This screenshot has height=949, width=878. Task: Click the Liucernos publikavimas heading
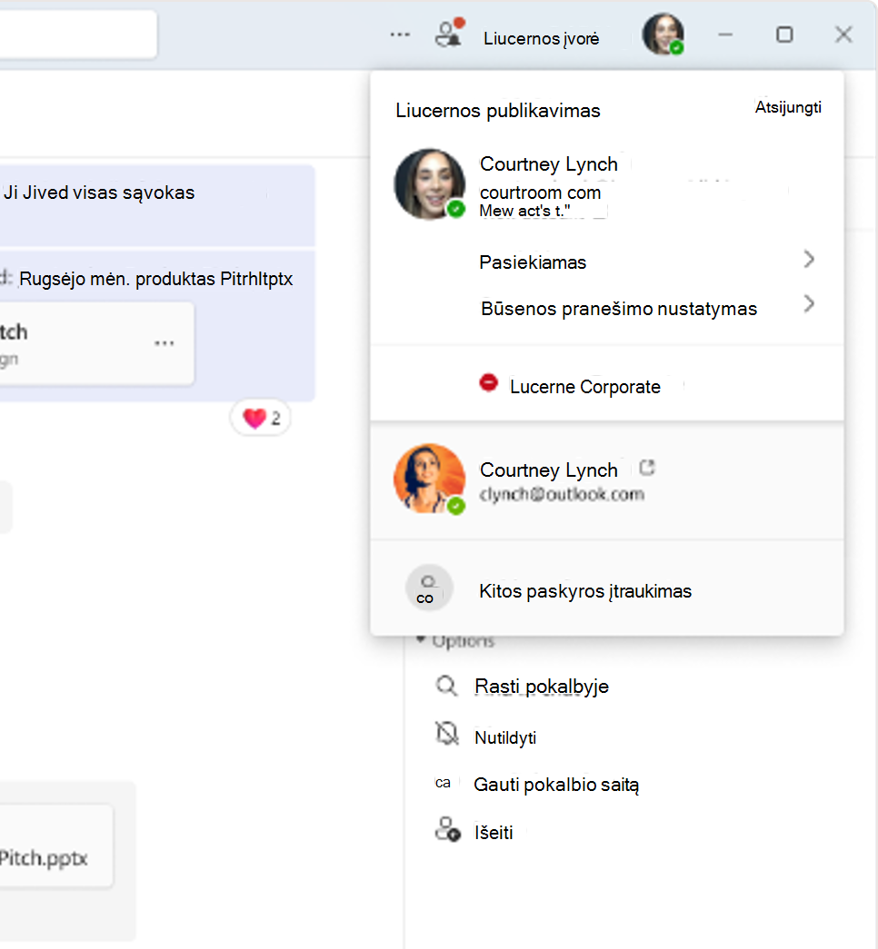(497, 111)
